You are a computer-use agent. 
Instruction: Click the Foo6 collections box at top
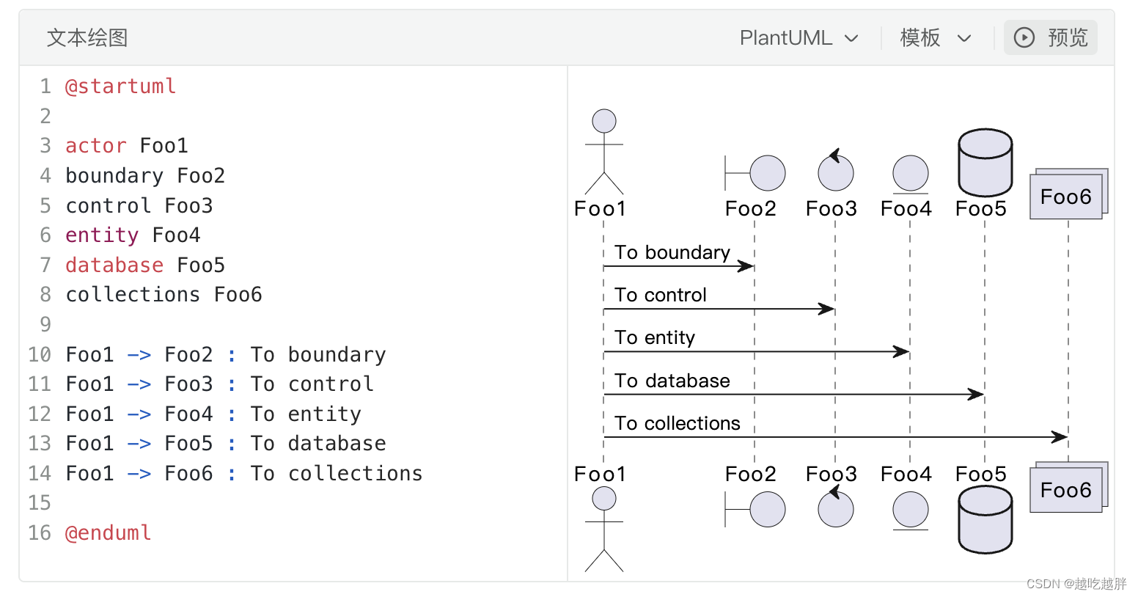(1066, 196)
